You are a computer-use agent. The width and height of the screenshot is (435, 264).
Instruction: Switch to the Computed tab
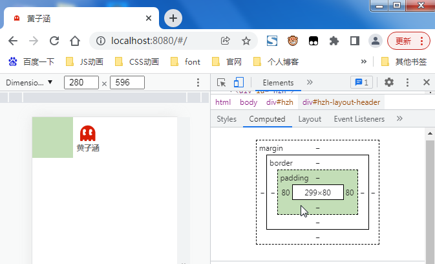click(267, 119)
